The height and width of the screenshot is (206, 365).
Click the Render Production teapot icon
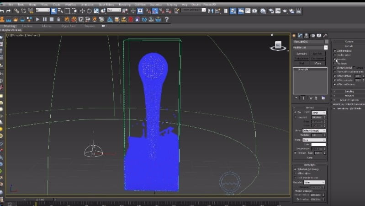tap(285, 11)
